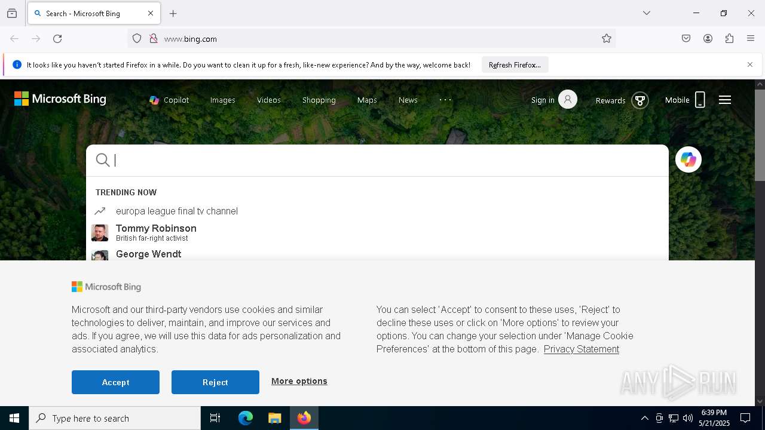Click the search magnifier icon

pos(103,160)
